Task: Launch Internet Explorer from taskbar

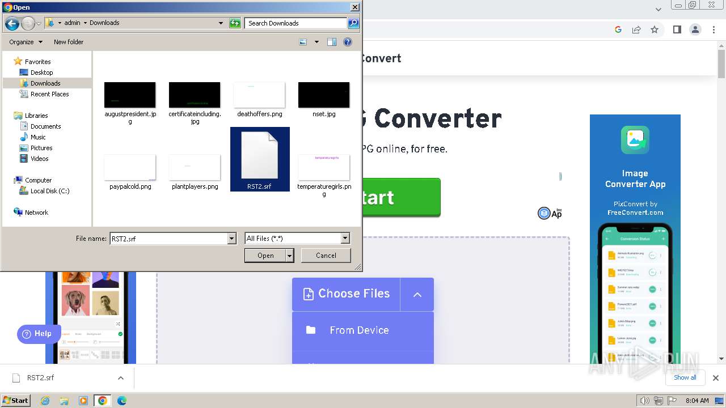Action: click(x=45, y=401)
